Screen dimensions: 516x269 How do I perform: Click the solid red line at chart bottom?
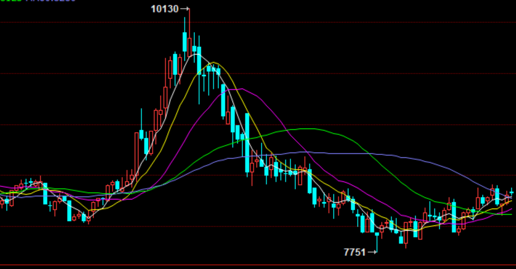pyautogui.click(x=256, y=265)
